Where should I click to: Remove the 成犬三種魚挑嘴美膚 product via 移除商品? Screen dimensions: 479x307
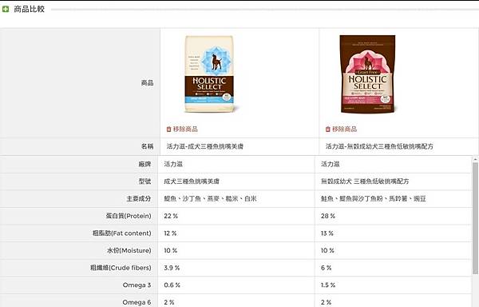click(185, 129)
